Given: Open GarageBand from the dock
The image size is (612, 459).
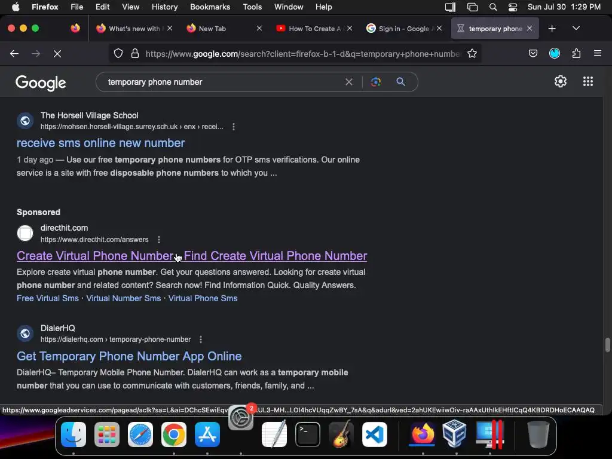Looking at the screenshot, I should coord(341,434).
